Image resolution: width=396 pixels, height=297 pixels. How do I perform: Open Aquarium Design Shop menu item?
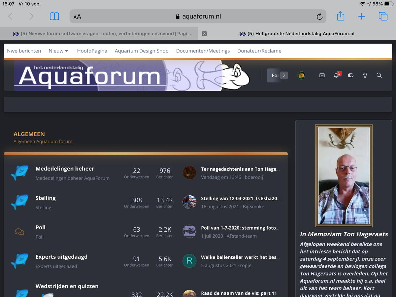[x=142, y=51]
